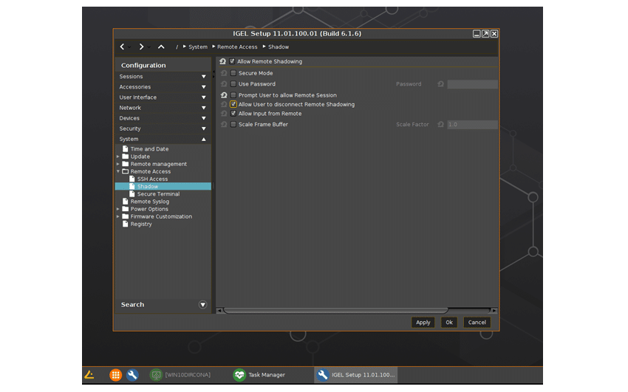
Task: Click the Ok button
Action: click(449, 323)
